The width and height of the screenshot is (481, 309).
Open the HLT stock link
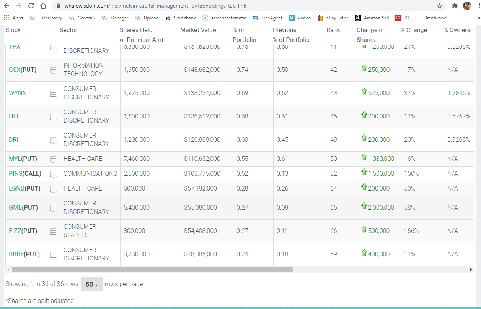(14, 116)
